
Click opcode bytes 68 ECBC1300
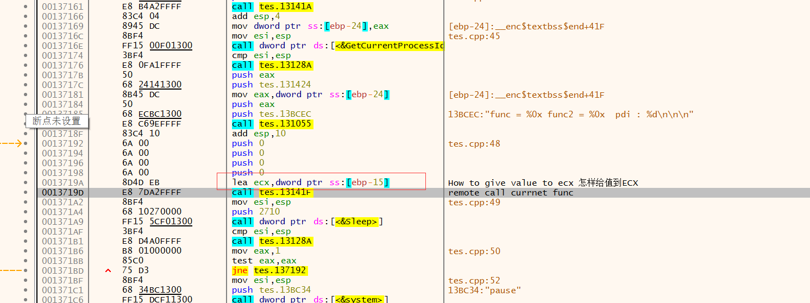click(152, 114)
